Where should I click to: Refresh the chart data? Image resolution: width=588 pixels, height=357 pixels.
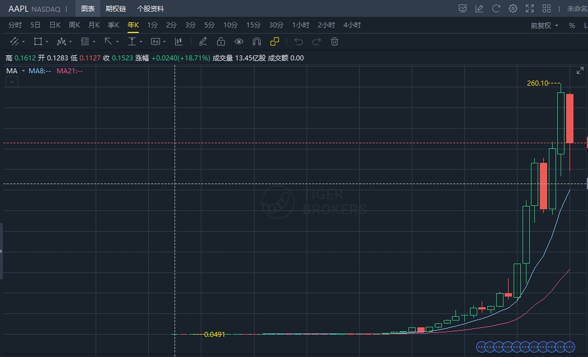(x=496, y=8)
